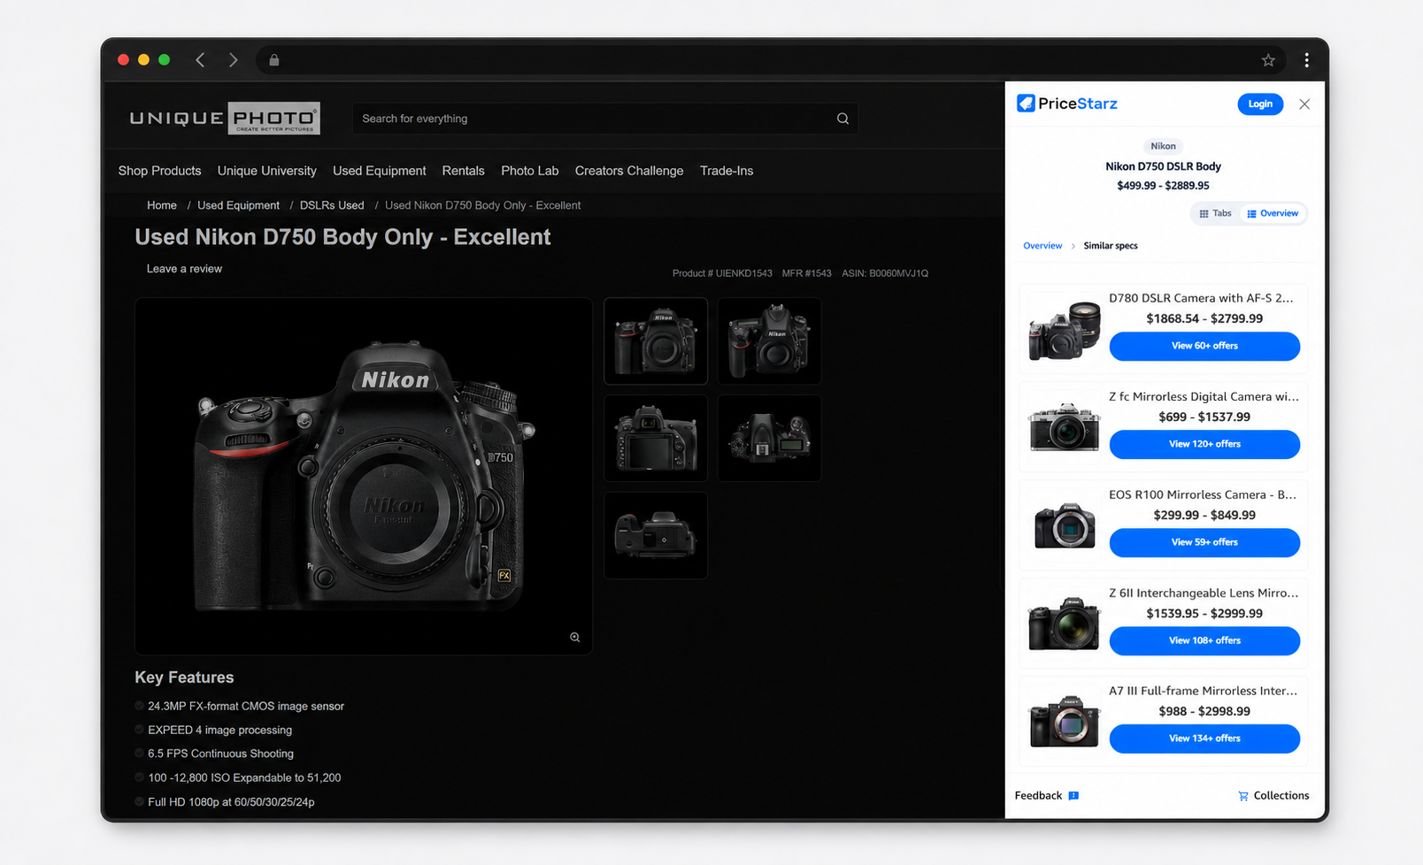Click the Unique Photo logo

tap(225, 119)
